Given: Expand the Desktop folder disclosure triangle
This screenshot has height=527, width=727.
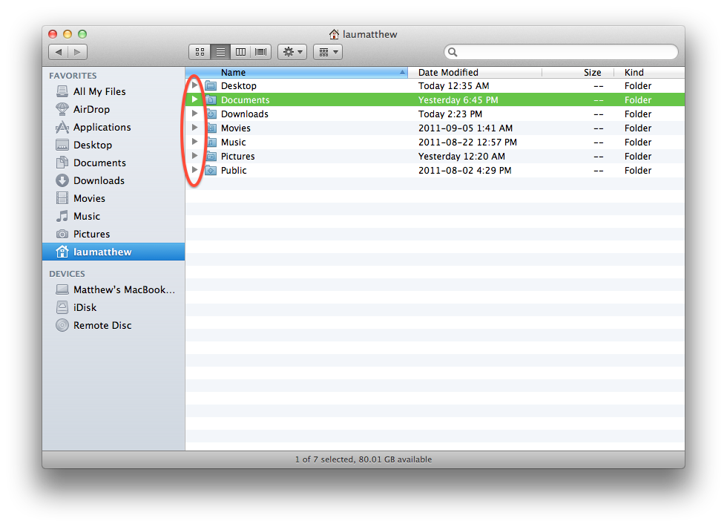Looking at the screenshot, I should tap(194, 85).
